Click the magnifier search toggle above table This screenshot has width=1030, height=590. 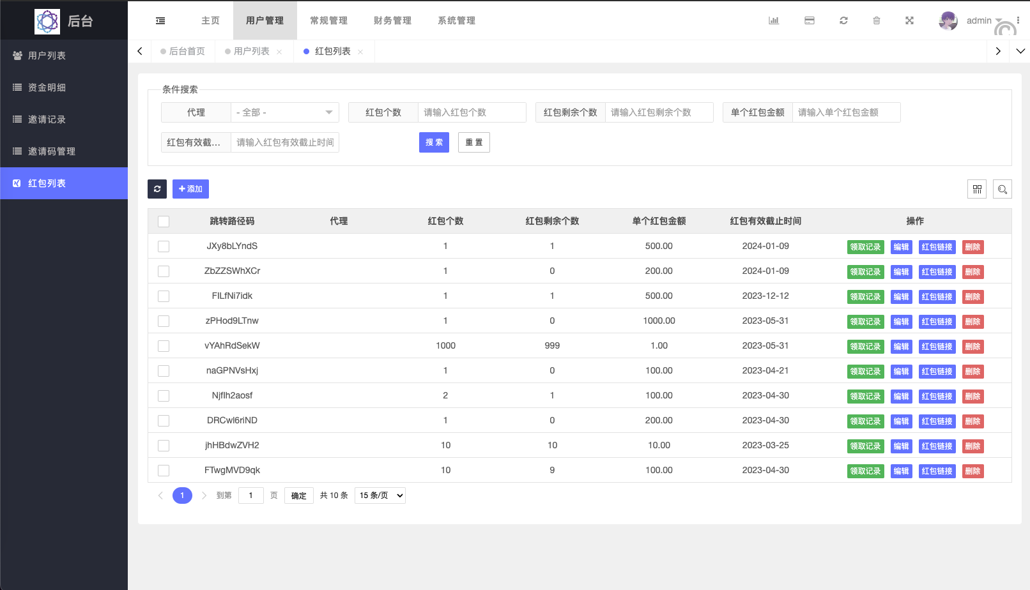pyautogui.click(x=1002, y=189)
